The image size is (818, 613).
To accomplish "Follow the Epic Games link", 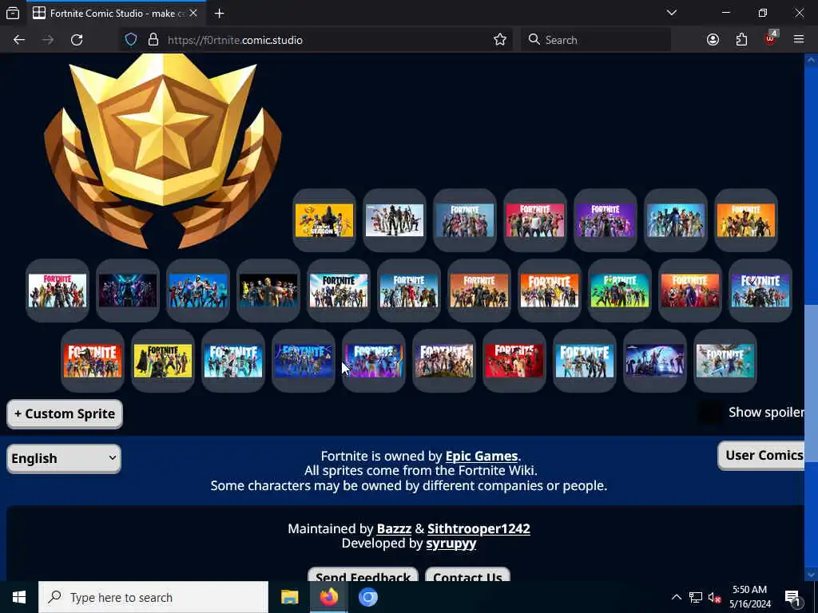I will (482, 456).
